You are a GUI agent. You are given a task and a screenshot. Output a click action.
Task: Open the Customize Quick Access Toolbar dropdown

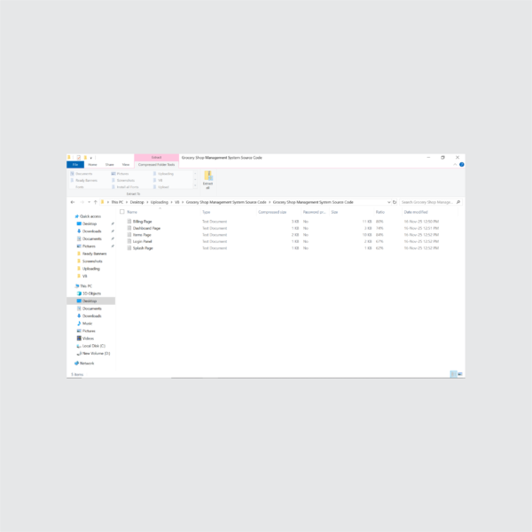click(x=91, y=158)
